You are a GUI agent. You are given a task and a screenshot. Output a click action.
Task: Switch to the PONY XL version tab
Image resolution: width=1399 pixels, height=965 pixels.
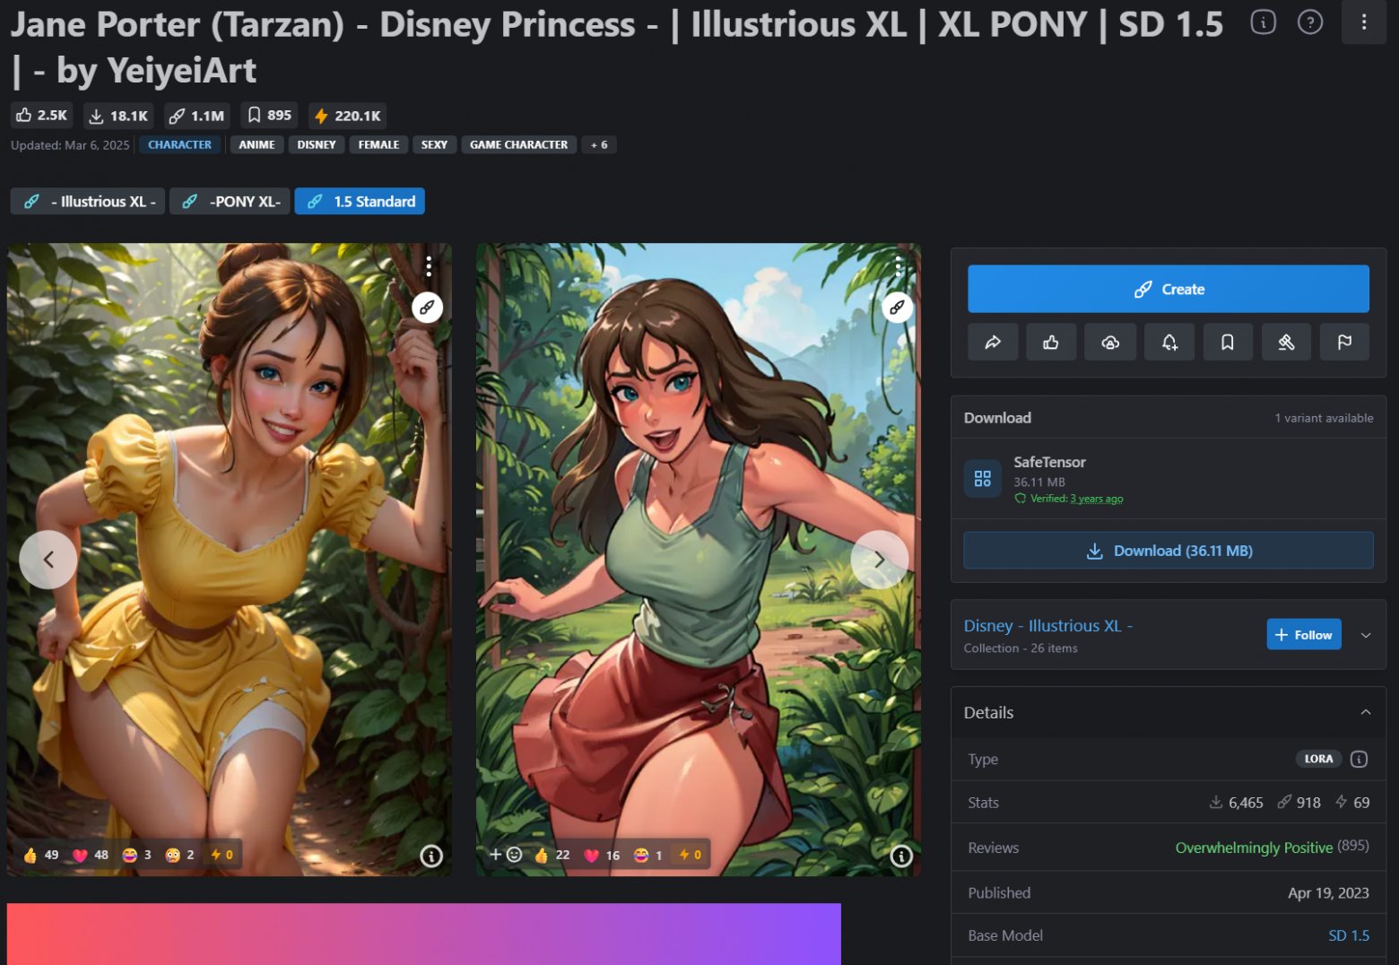click(230, 202)
